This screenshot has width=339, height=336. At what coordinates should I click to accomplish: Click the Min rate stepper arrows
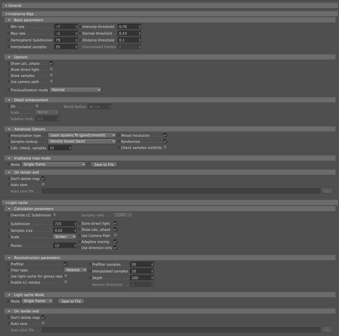point(76,27)
